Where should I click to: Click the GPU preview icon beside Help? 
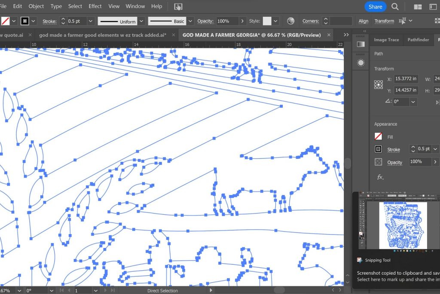click(x=178, y=6)
